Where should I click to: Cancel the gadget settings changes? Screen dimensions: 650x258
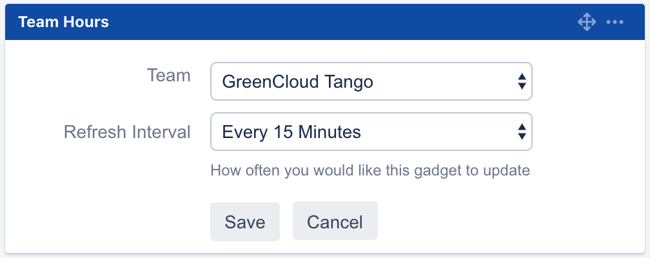click(x=335, y=222)
